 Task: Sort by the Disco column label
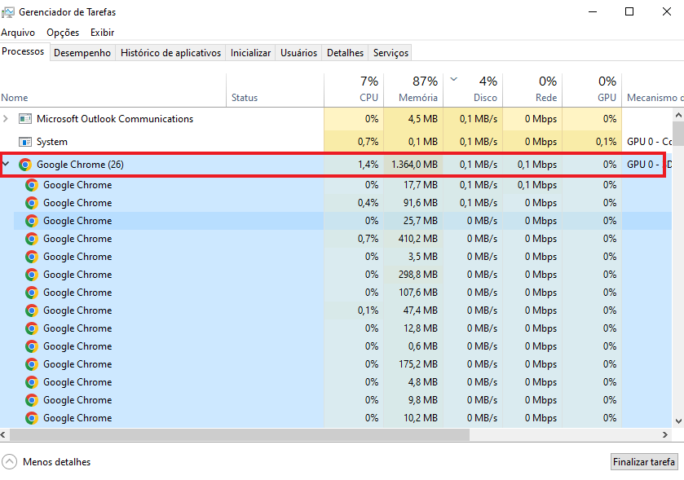point(485,98)
